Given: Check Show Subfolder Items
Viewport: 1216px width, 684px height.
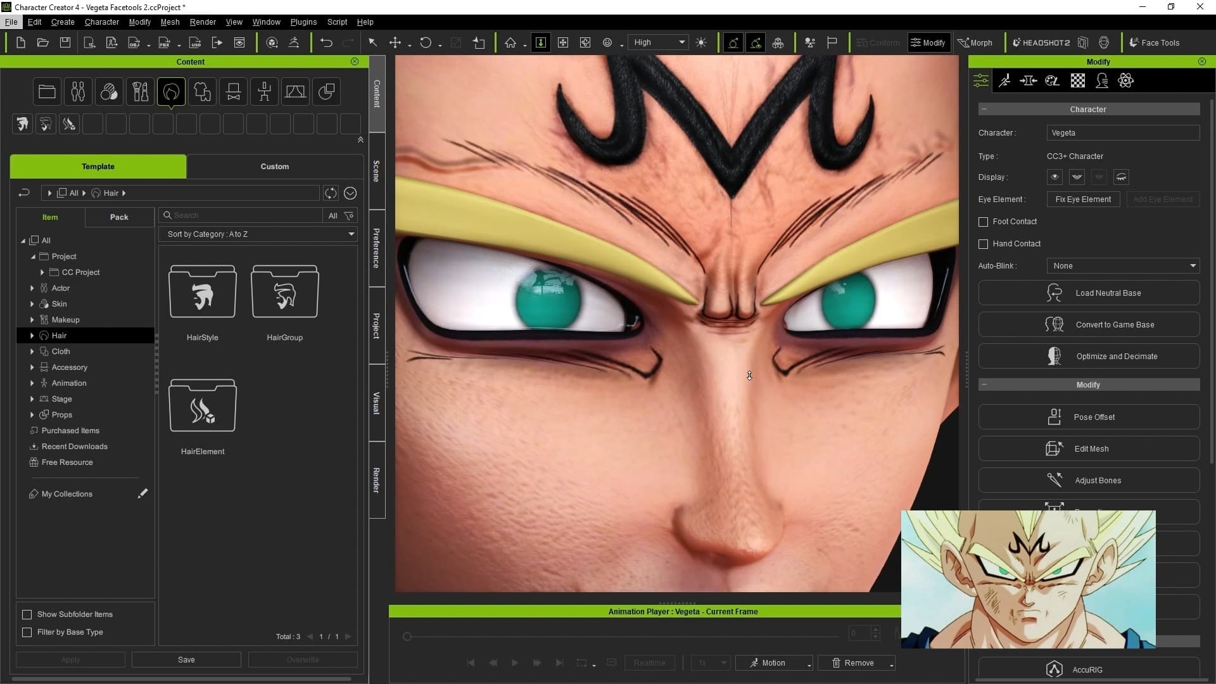Looking at the screenshot, I should [x=27, y=614].
